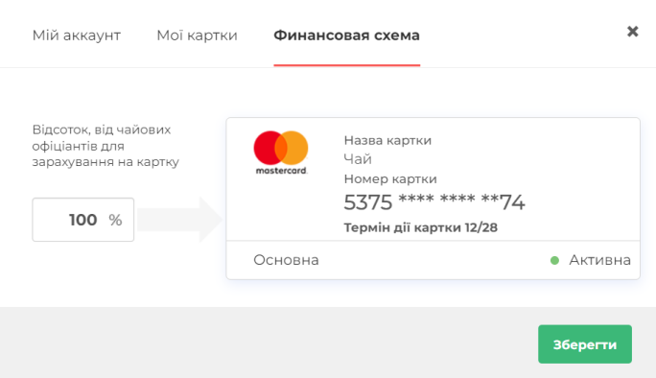Open the Мої картки tab

coord(197,35)
